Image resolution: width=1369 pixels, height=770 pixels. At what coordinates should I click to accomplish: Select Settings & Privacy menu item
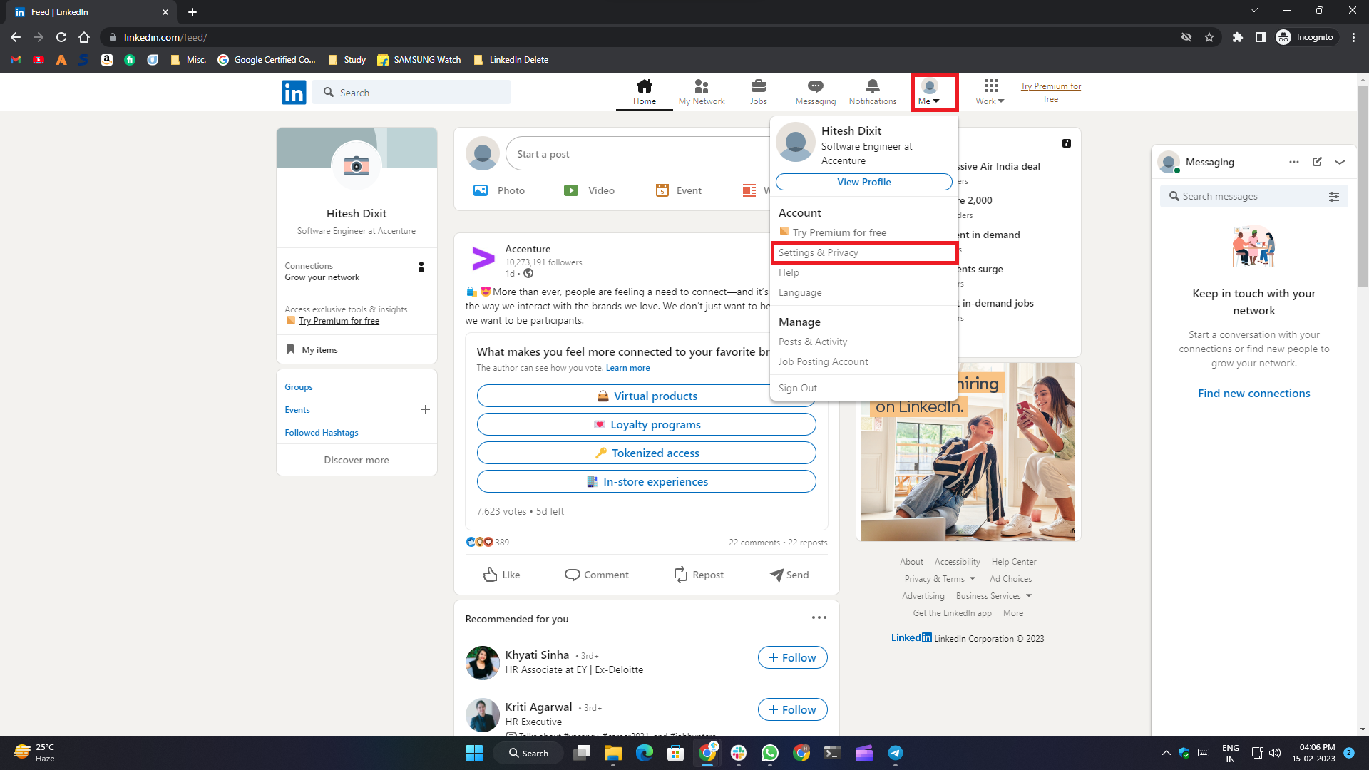click(x=863, y=252)
